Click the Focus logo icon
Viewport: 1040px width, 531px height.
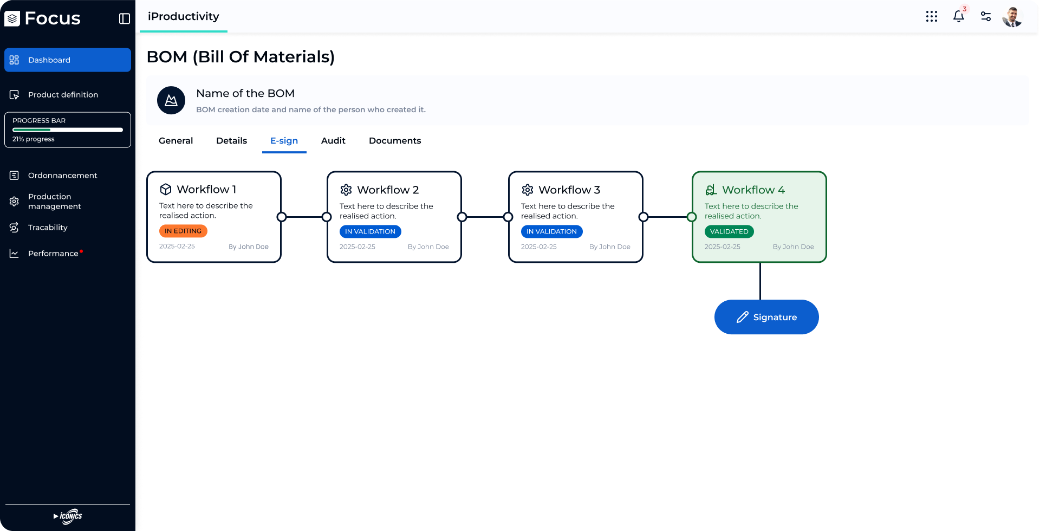point(12,18)
